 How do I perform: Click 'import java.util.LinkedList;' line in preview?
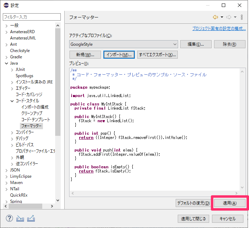(x=101, y=96)
